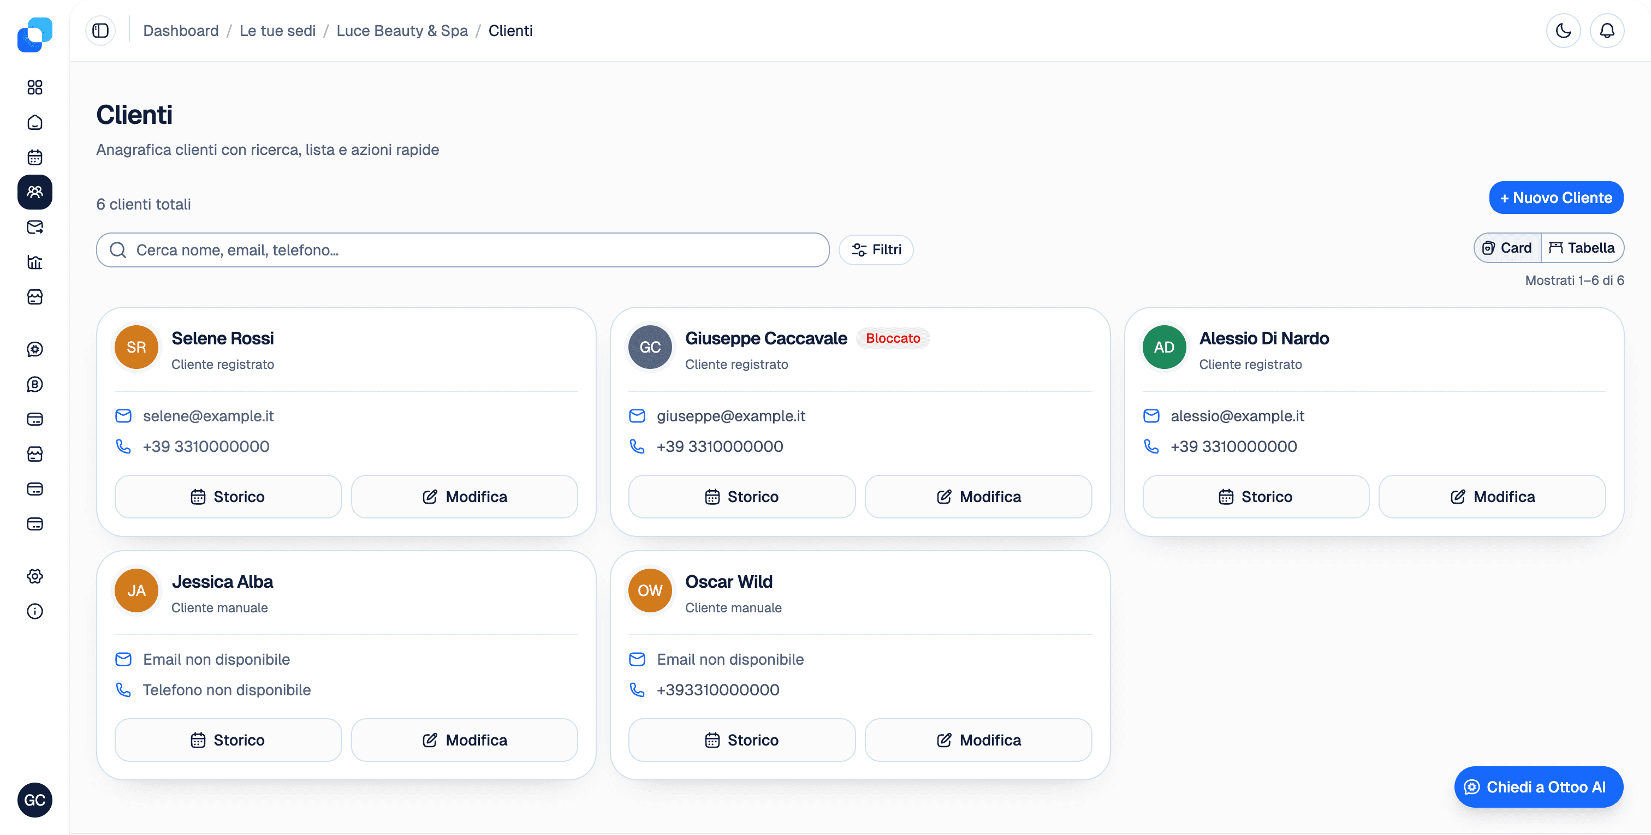Click the Bloccato badge on Giuseppe Caccavale
This screenshot has height=835, width=1651.
pos(893,338)
